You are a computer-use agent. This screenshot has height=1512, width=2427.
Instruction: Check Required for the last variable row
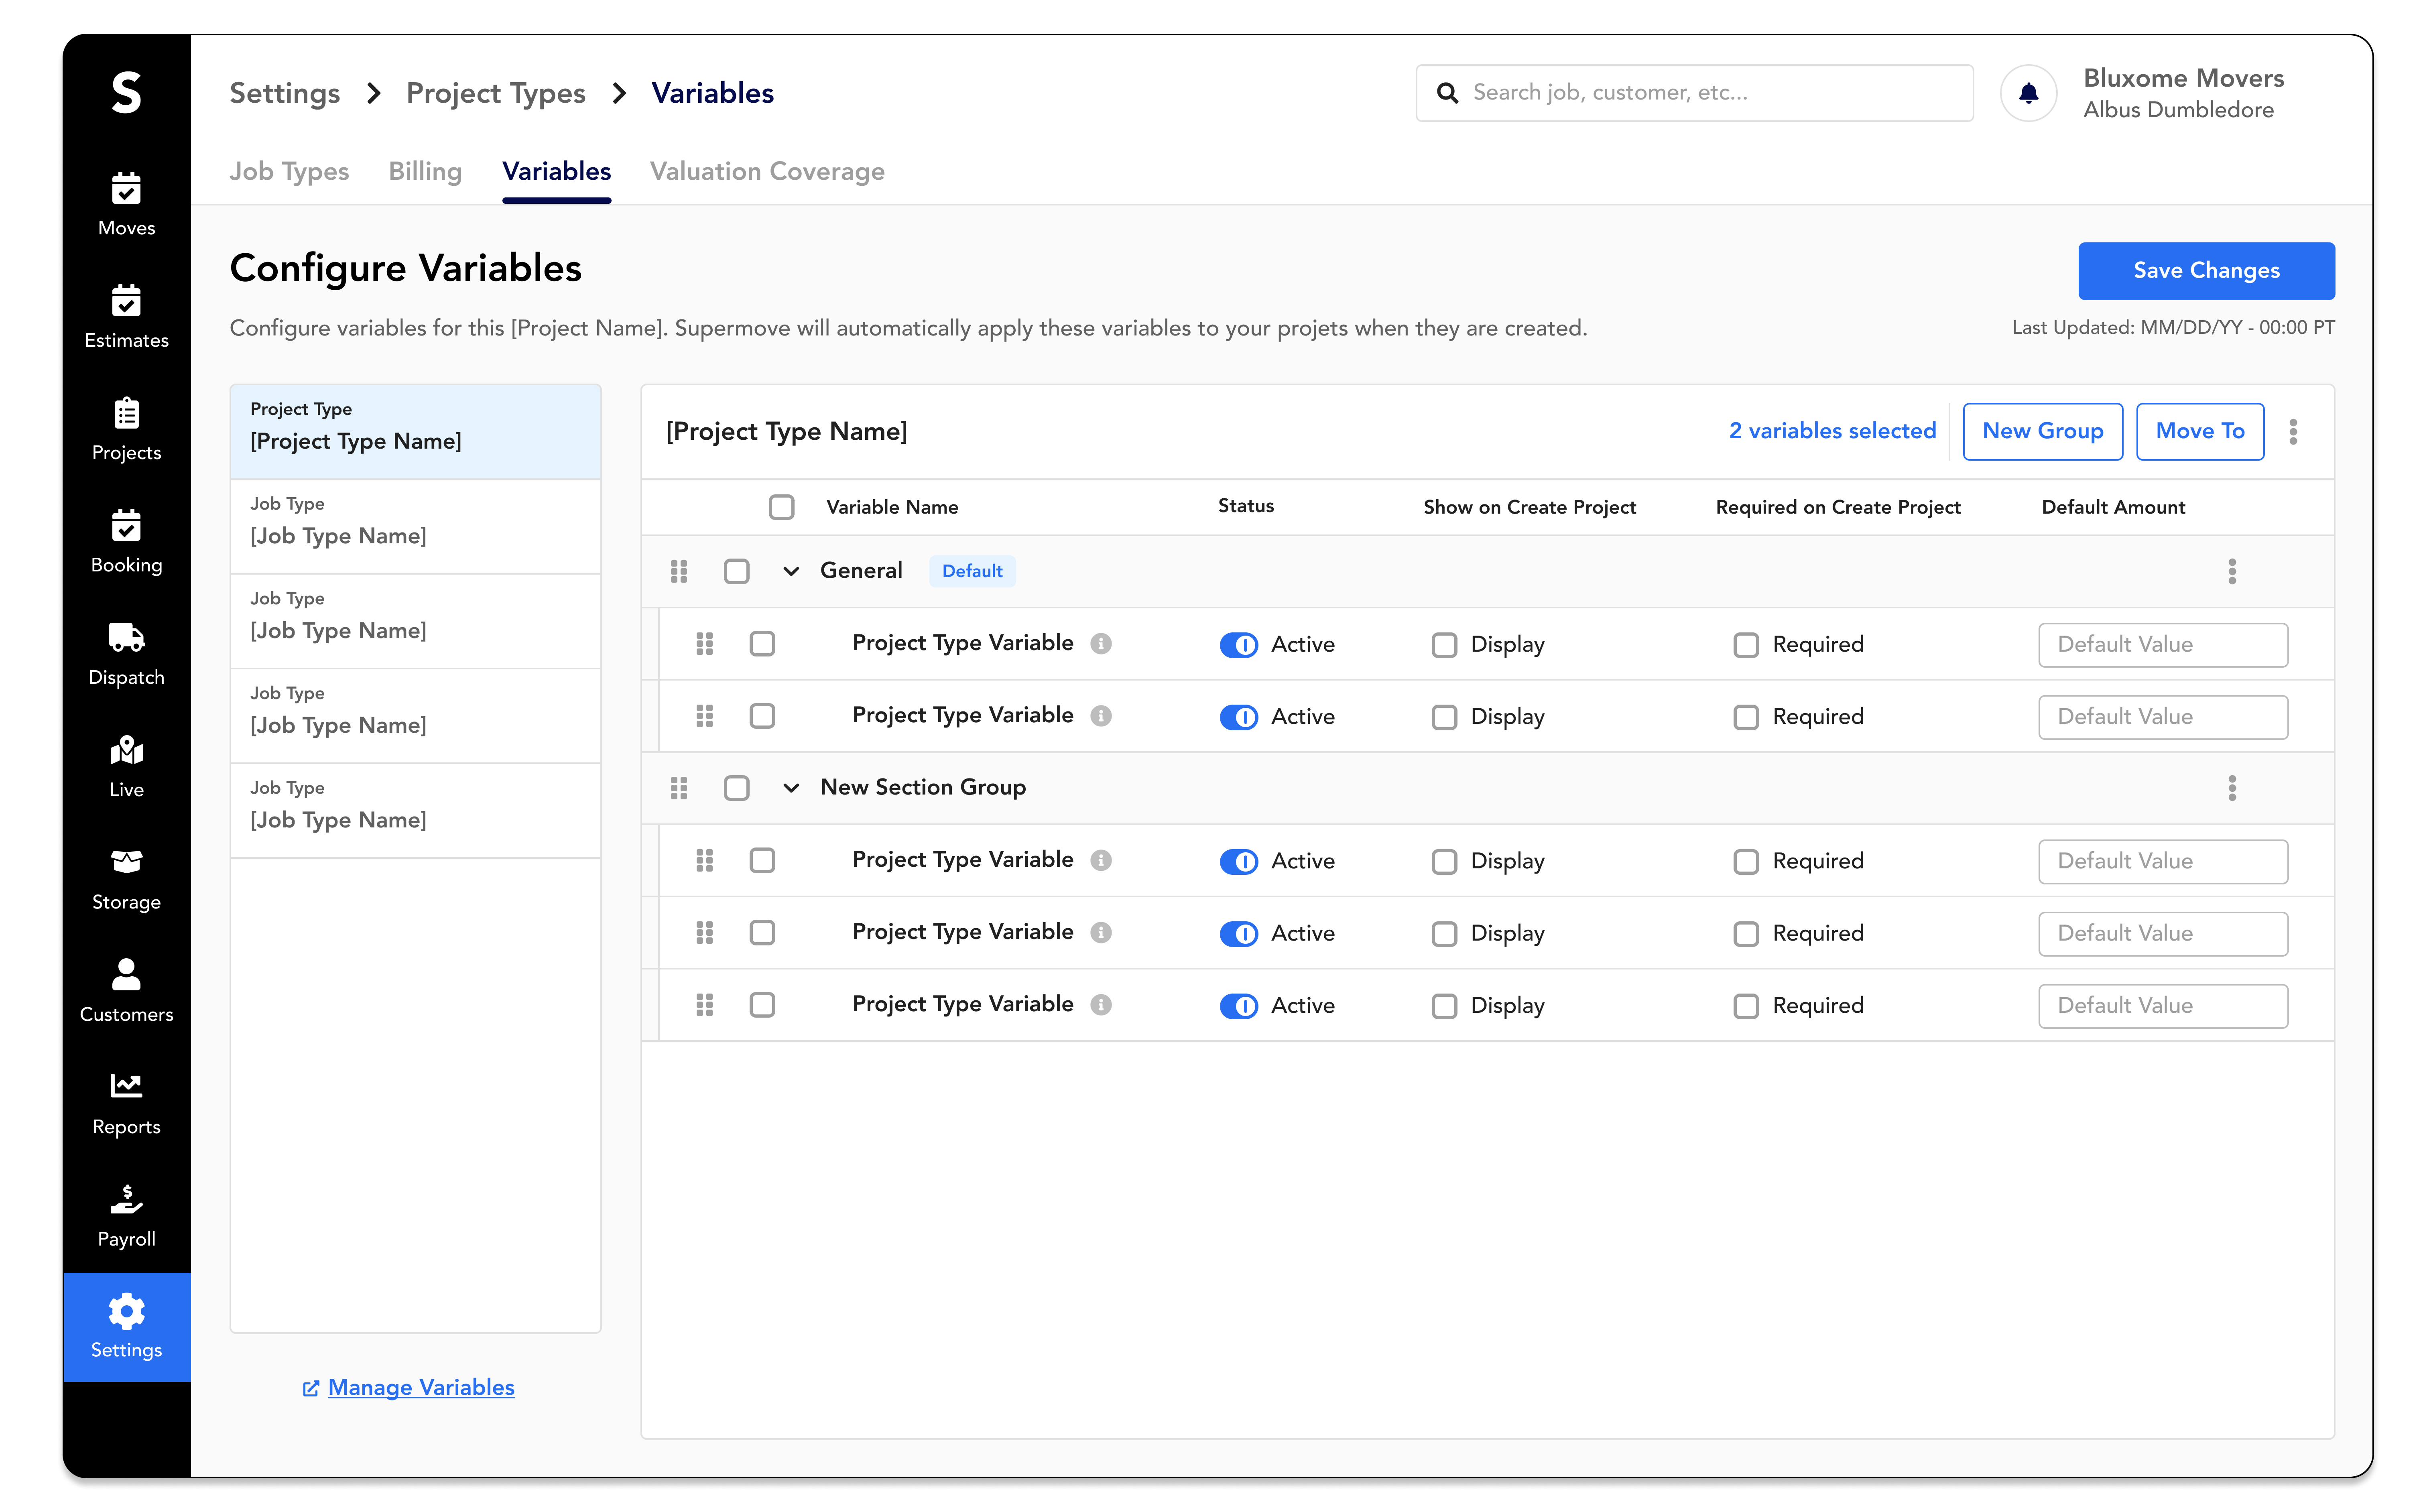tap(1746, 1006)
